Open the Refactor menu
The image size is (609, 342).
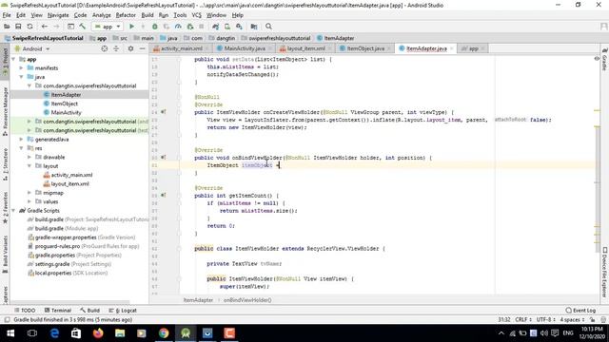[126, 15]
